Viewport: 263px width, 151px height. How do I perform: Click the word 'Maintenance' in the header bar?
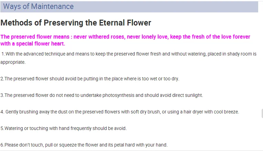pyautogui.click(x=52, y=7)
